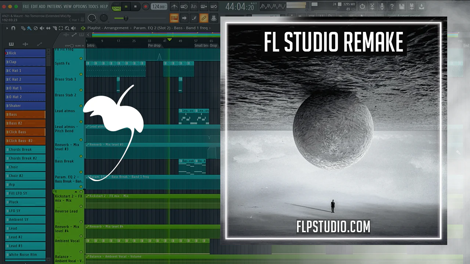Toggle the magnet snap icon in playlist toolbar

click(x=14, y=28)
